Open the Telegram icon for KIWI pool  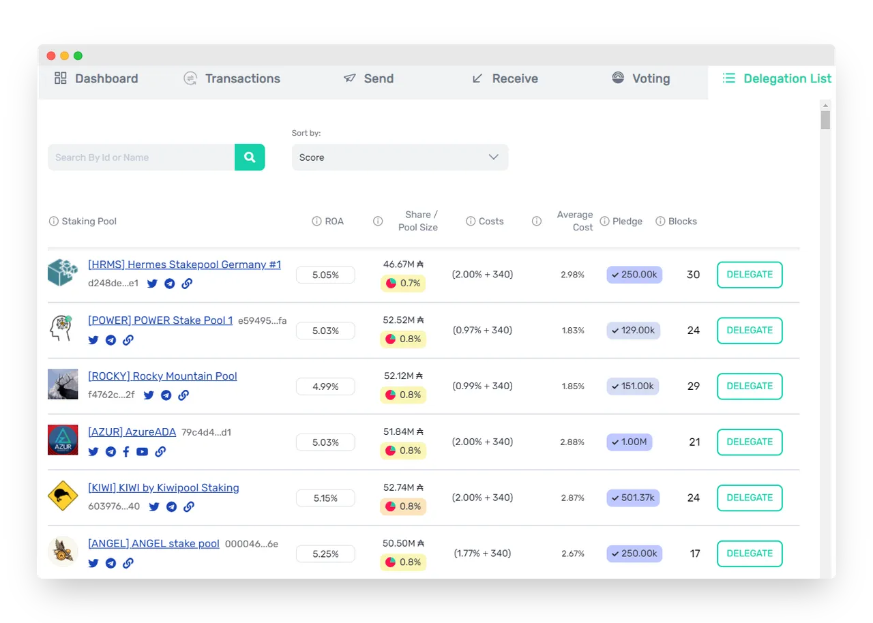tap(172, 506)
